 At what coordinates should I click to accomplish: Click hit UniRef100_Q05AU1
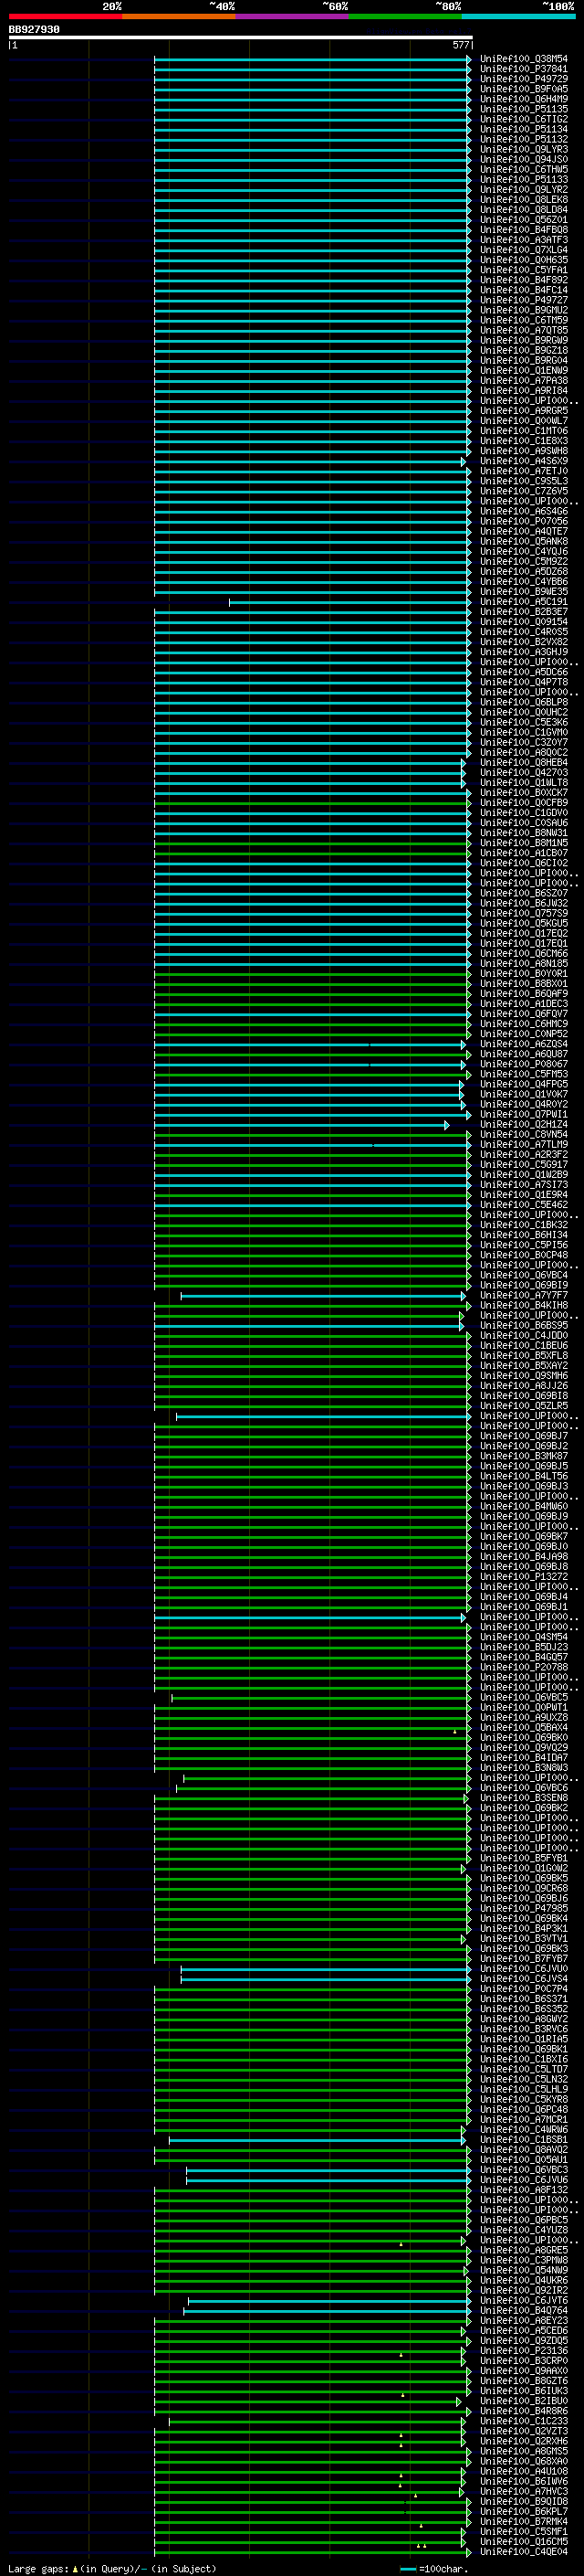pyautogui.click(x=524, y=2160)
